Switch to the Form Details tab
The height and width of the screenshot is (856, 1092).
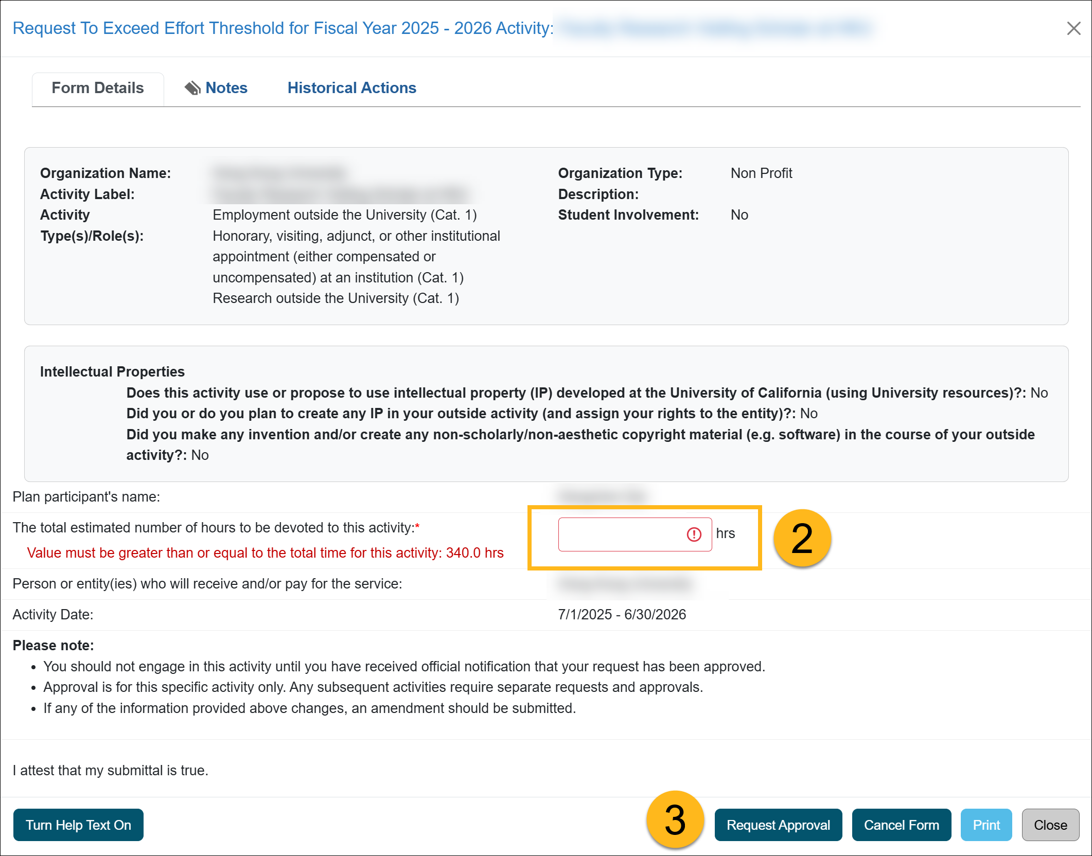point(98,88)
